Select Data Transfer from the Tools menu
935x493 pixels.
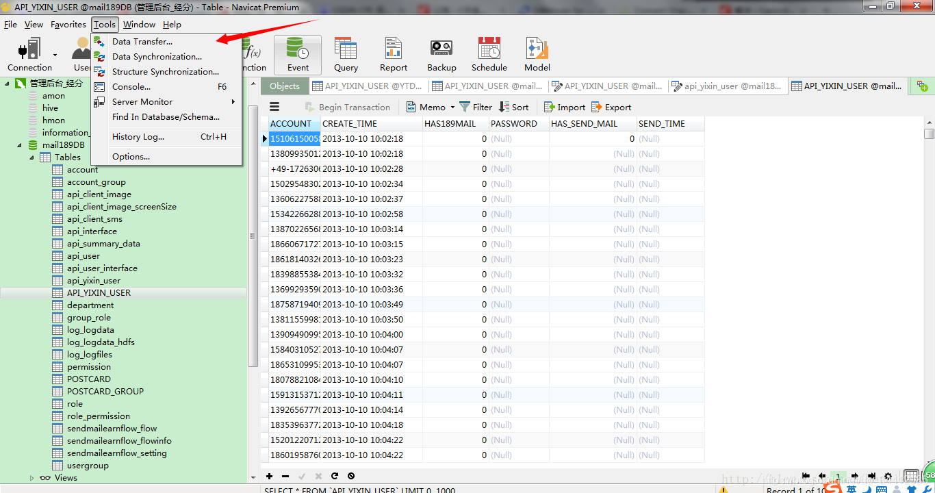pos(166,42)
